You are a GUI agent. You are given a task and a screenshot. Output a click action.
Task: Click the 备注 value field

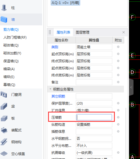(94, 82)
